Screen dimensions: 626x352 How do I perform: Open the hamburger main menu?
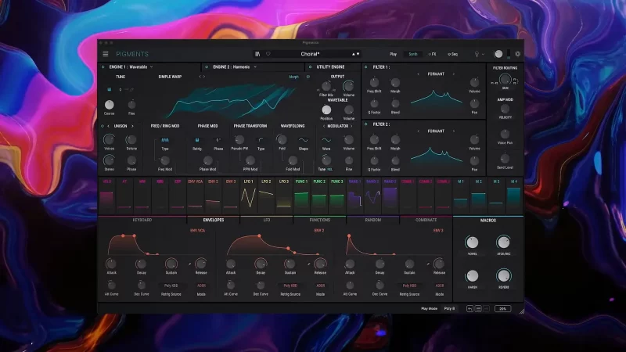click(x=106, y=54)
